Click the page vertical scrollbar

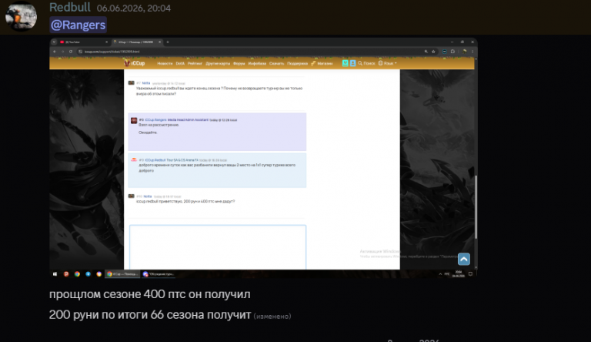pyautogui.click(x=476, y=206)
